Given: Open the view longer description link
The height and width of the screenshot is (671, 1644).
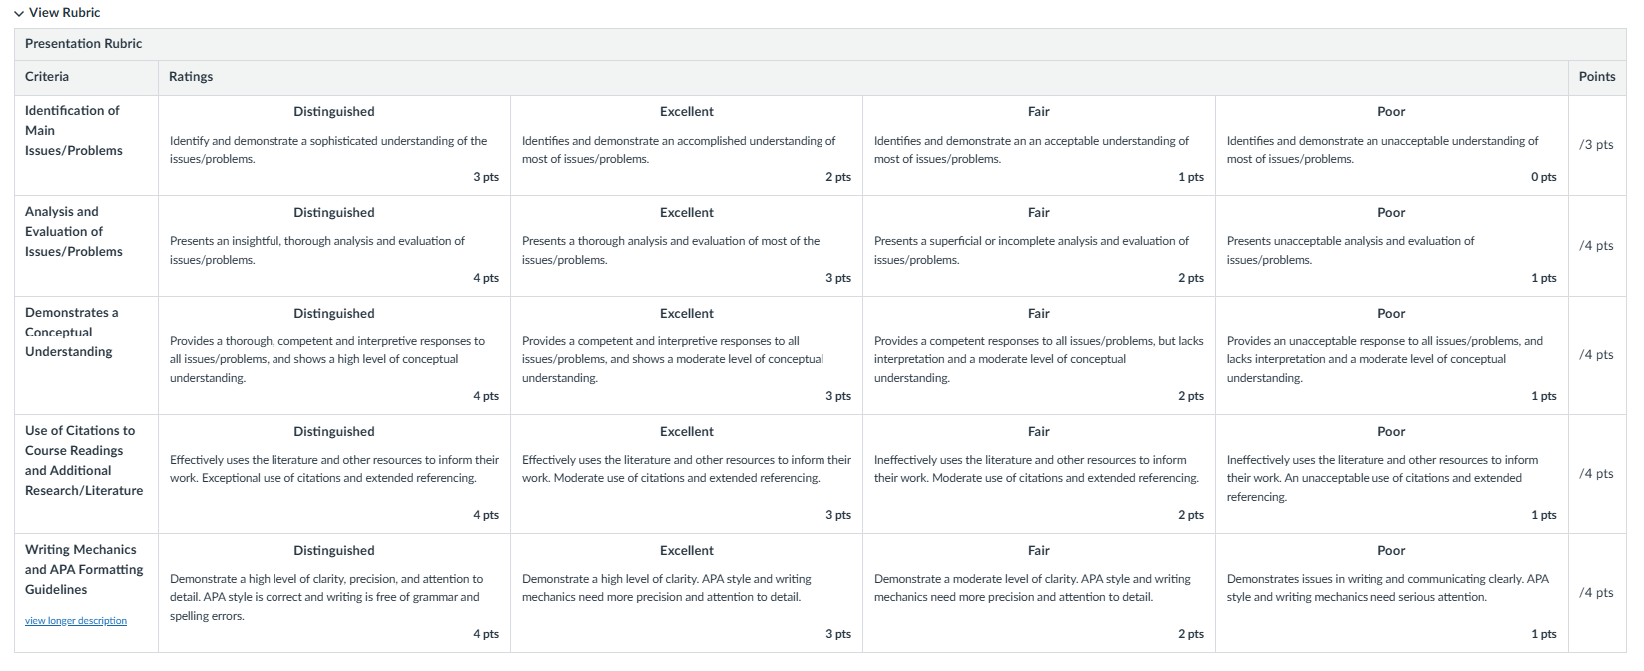Looking at the screenshot, I should (x=76, y=621).
